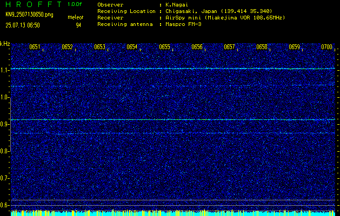Click the faint dashed line near 0.87 kHz

pyautogui.click(x=173, y=133)
